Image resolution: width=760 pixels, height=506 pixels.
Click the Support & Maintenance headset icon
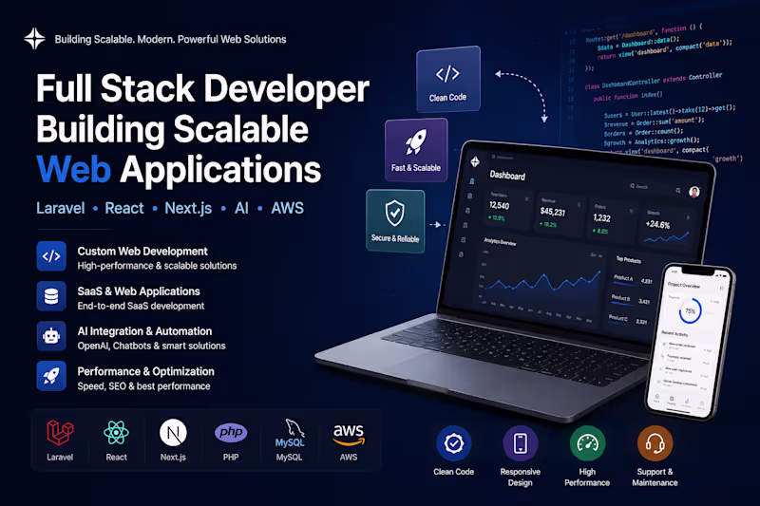click(x=655, y=443)
